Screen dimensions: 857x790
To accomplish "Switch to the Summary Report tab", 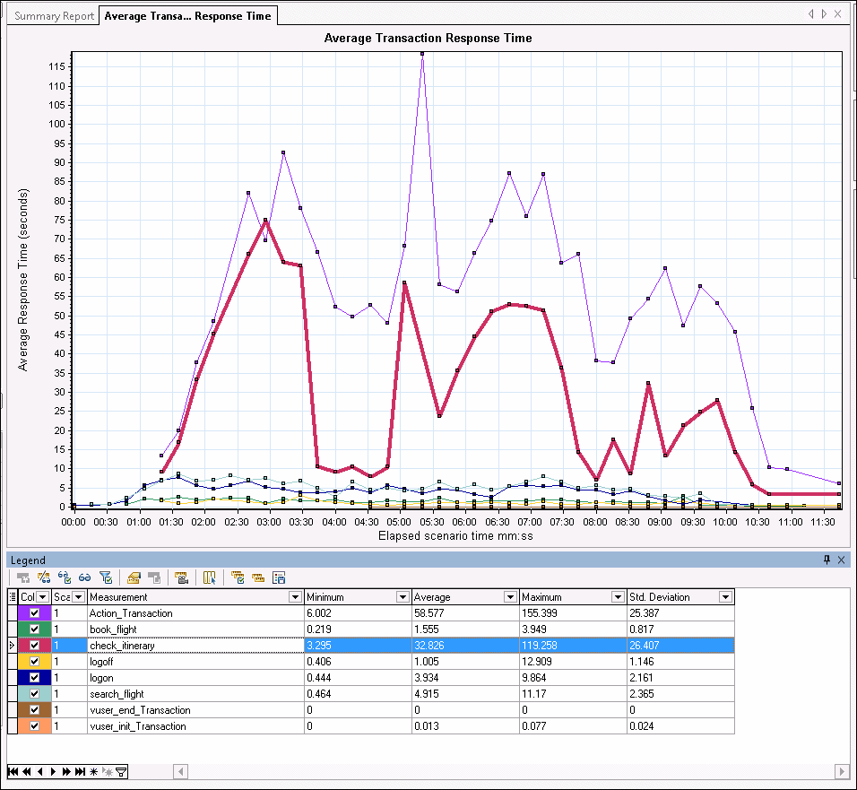I will point(51,15).
